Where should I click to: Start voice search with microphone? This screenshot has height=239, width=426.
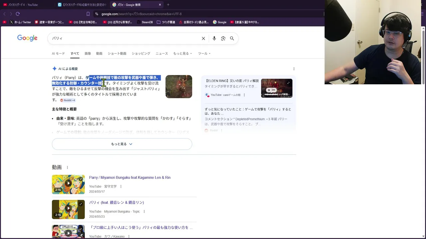(214, 39)
